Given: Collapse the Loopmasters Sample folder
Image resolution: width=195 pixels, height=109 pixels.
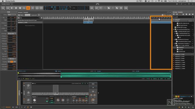Looking at the screenshot, I should pyautogui.click(x=175, y=44).
